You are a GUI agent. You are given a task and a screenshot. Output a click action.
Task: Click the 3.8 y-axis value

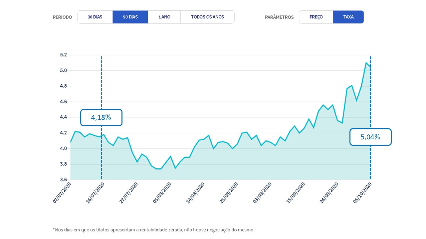click(x=64, y=164)
